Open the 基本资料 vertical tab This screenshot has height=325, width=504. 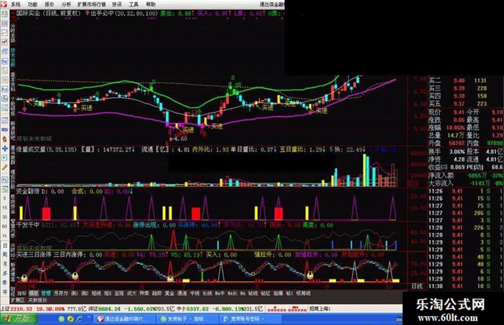point(13,82)
